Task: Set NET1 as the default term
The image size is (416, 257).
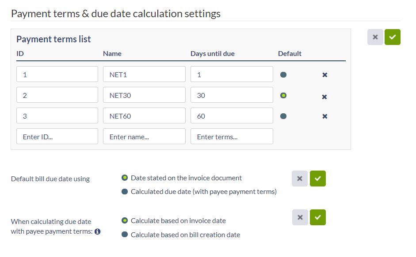Action: [283, 74]
